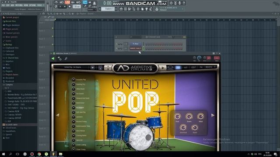The width and height of the screenshot is (280, 157).
Task: Open the Speech folder
Action: [9, 135]
